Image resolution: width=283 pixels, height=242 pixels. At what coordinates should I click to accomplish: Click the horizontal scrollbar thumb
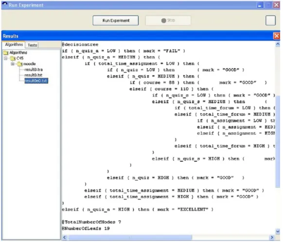[x=130, y=237]
